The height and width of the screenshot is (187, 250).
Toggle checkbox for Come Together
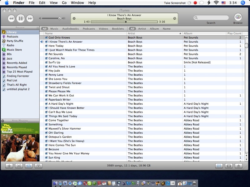click(x=46, y=120)
